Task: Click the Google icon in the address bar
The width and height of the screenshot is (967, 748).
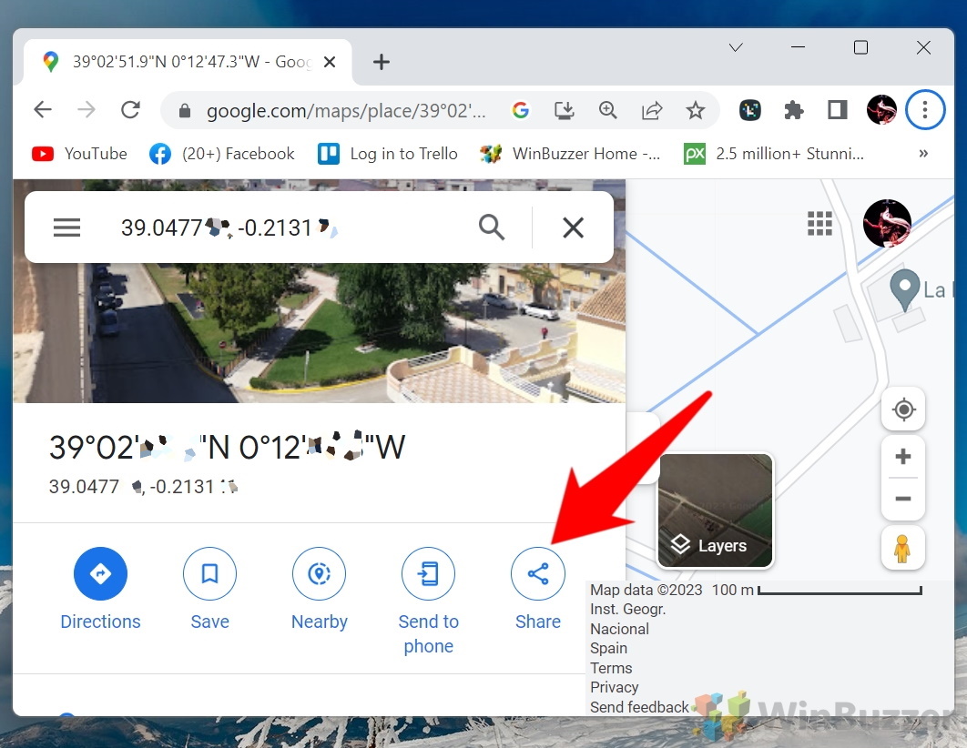Action: pos(521,110)
